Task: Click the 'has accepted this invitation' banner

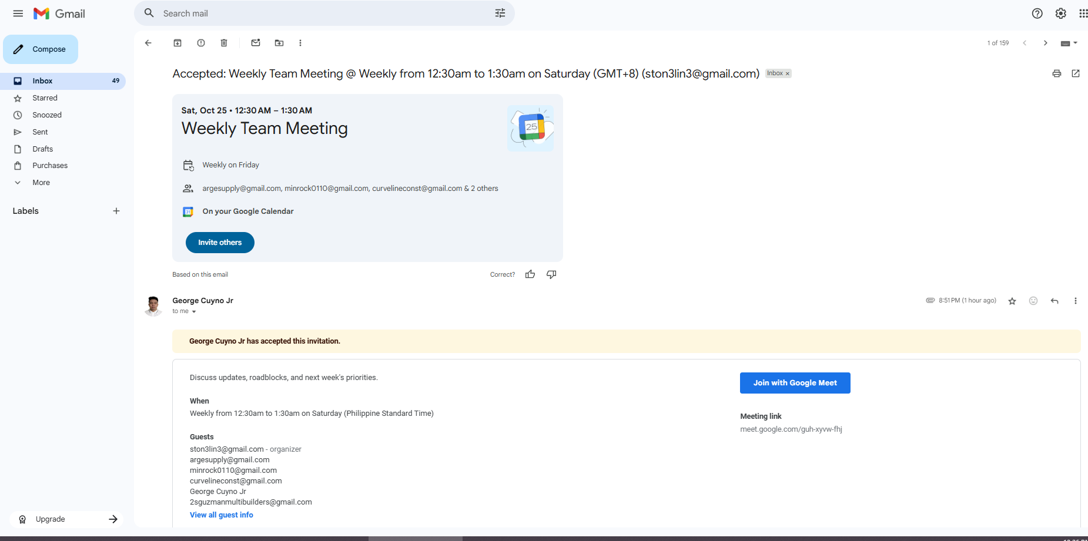Action: [x=627, y=341]
